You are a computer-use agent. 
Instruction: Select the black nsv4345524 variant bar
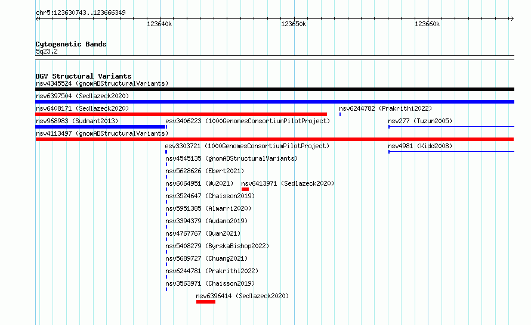(274, 89)
